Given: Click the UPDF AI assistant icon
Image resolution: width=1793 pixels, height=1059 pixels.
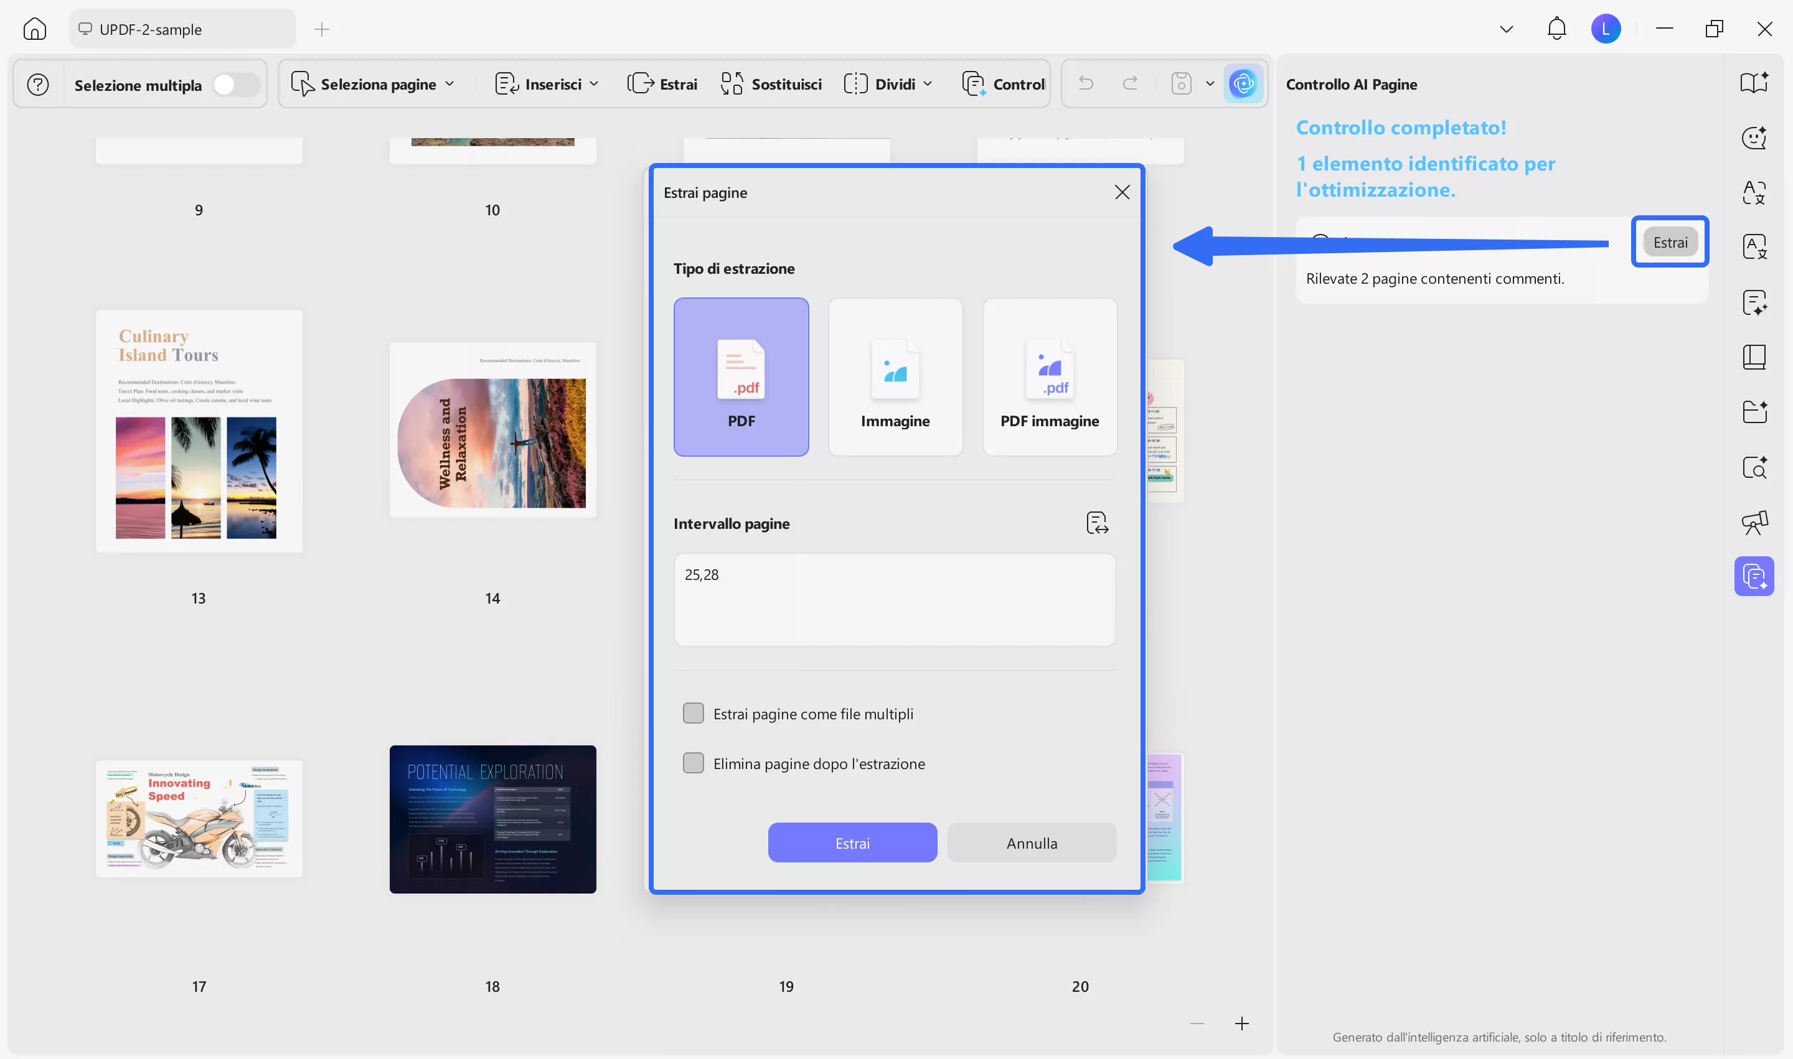Looking at the screenshot, I should point(1243,84).
